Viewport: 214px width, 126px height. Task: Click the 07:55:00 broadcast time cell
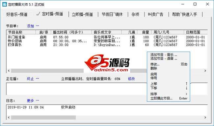click(x=61, y=37)
